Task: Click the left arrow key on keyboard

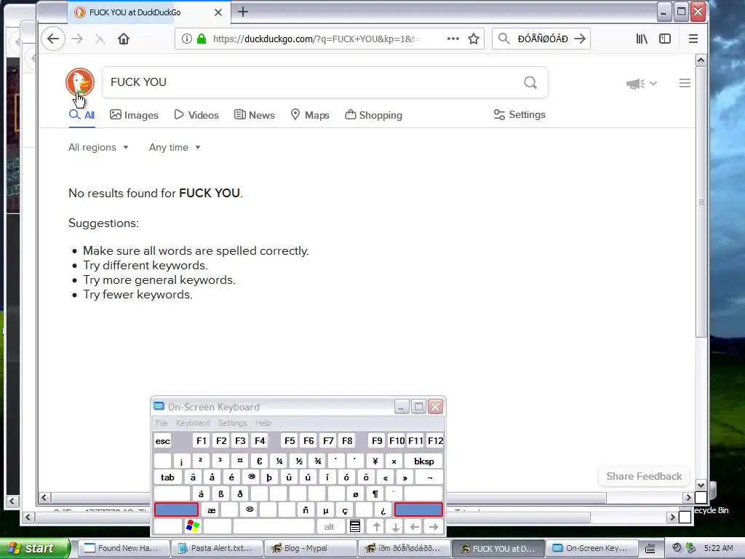Action: pos(414,527)
